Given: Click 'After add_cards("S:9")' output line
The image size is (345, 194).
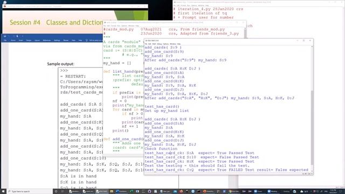Looking at the screenshot, I should [185, 60].
